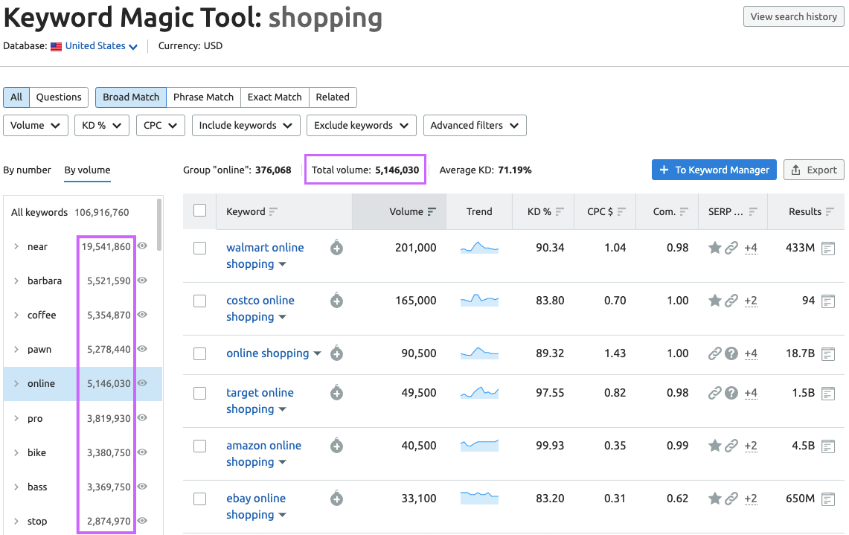
Task: Select all keywords via the header checkbox
Action: (199, 211)
